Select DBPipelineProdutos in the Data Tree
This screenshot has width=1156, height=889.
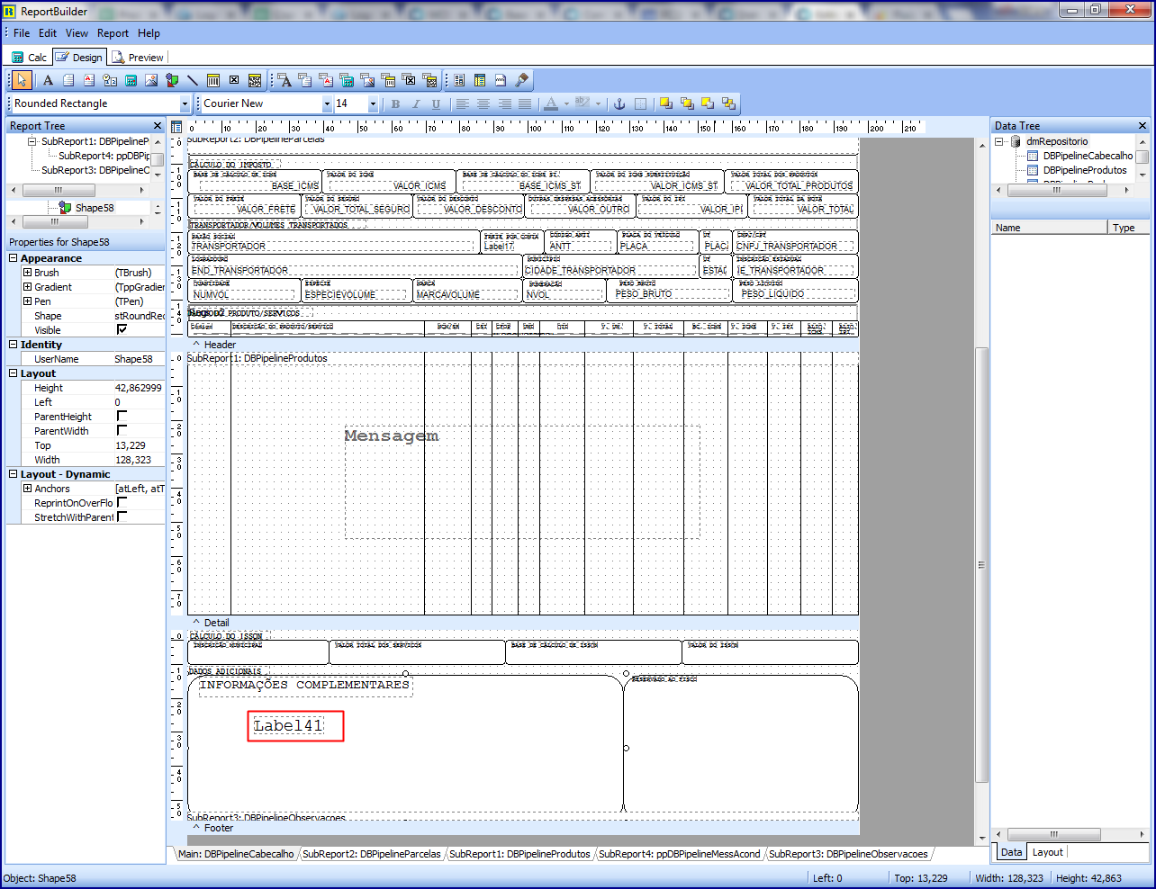tap(1085, 170)
